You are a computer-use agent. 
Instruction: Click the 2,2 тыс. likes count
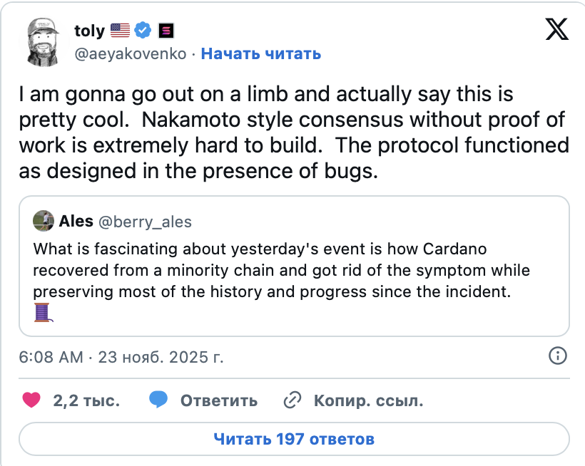(x=86, y=400)
